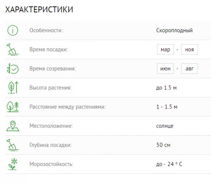Click the map pin location icon
Image resolution: width=211 pixels, height=184 pixels.
pyautogui.click(x=13, y=126)
